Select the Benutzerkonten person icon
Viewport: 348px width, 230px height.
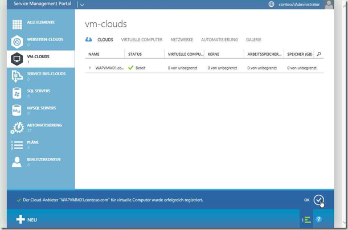[17, 162]
